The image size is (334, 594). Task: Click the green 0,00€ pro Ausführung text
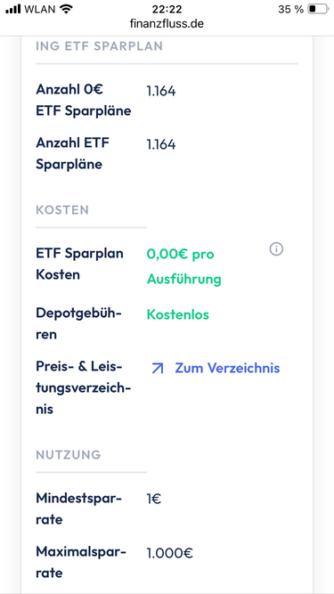pos(184,266)
